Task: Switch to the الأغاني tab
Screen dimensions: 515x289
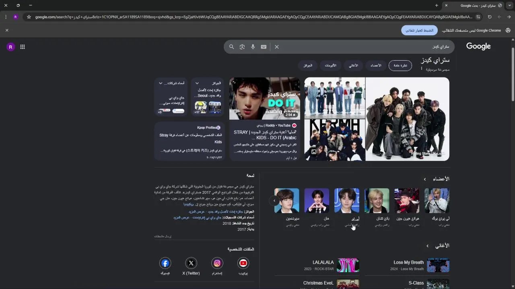Action: [353, 65]
